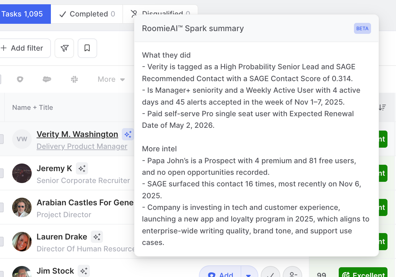Click the spark icon beside Jim Stock
Image resolution: width=396 pixels, height=277 pixels.
(x=84, y=271)
